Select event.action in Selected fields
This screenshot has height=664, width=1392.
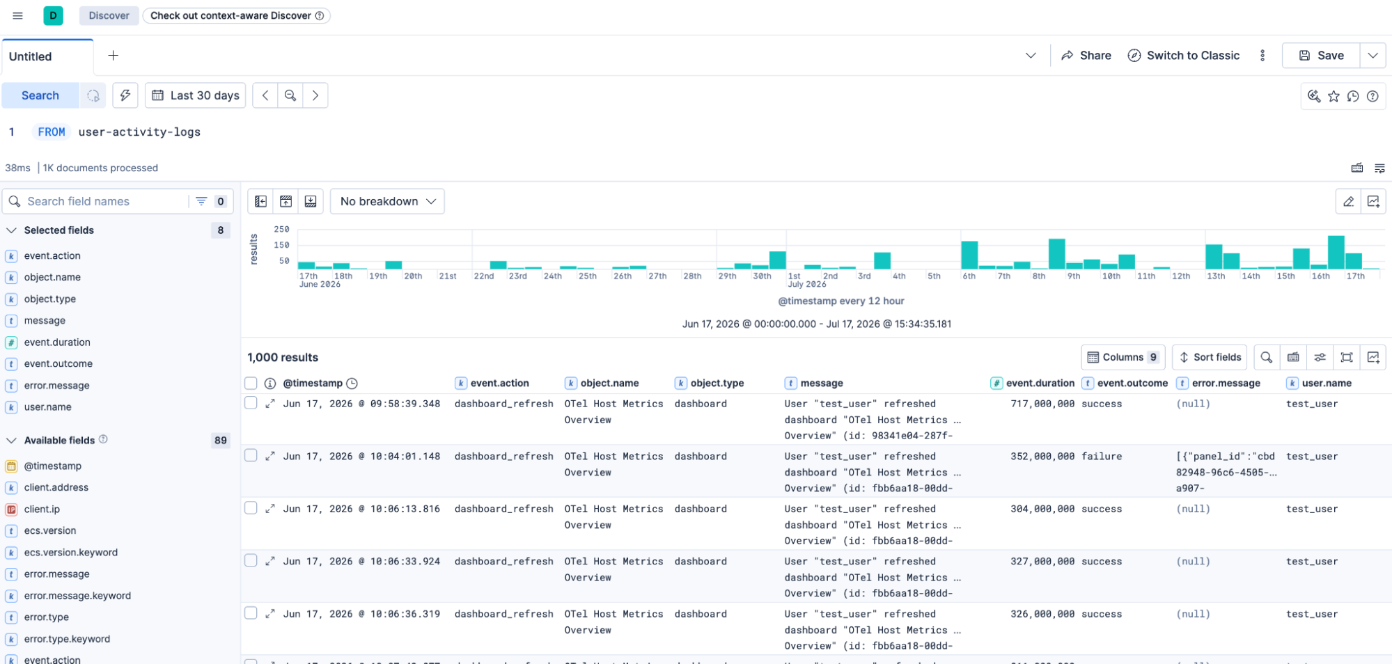pyautogui.click(x=52, y=256)
